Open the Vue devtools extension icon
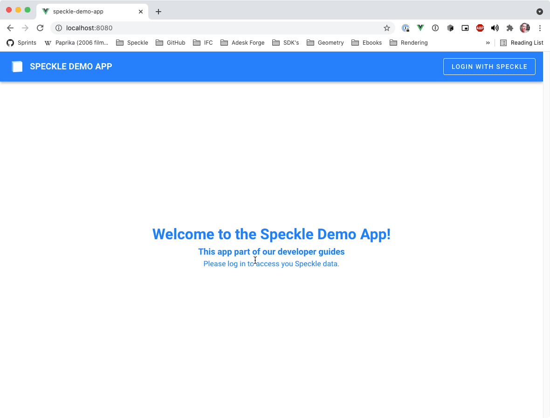The width and height of the screenshot is (550, 418). point(420,28)
